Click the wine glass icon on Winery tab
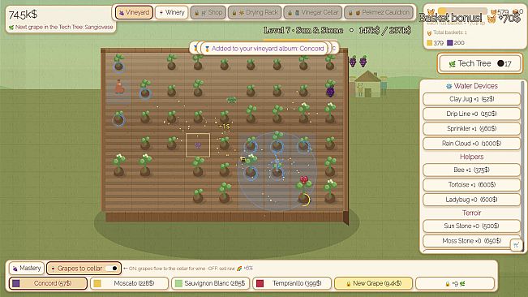528x297 pixels. pyautogui.click(x=161, y=13)
